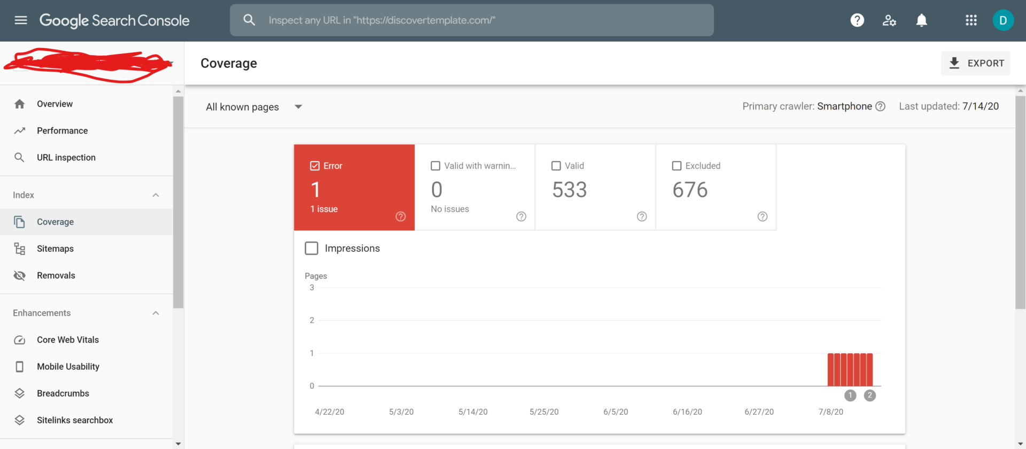1026x449 pixels.
Task: Open the property selector dropdown arrow
Action: 170,64
